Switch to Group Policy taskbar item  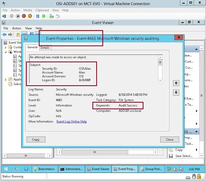[x=151, y=169]
